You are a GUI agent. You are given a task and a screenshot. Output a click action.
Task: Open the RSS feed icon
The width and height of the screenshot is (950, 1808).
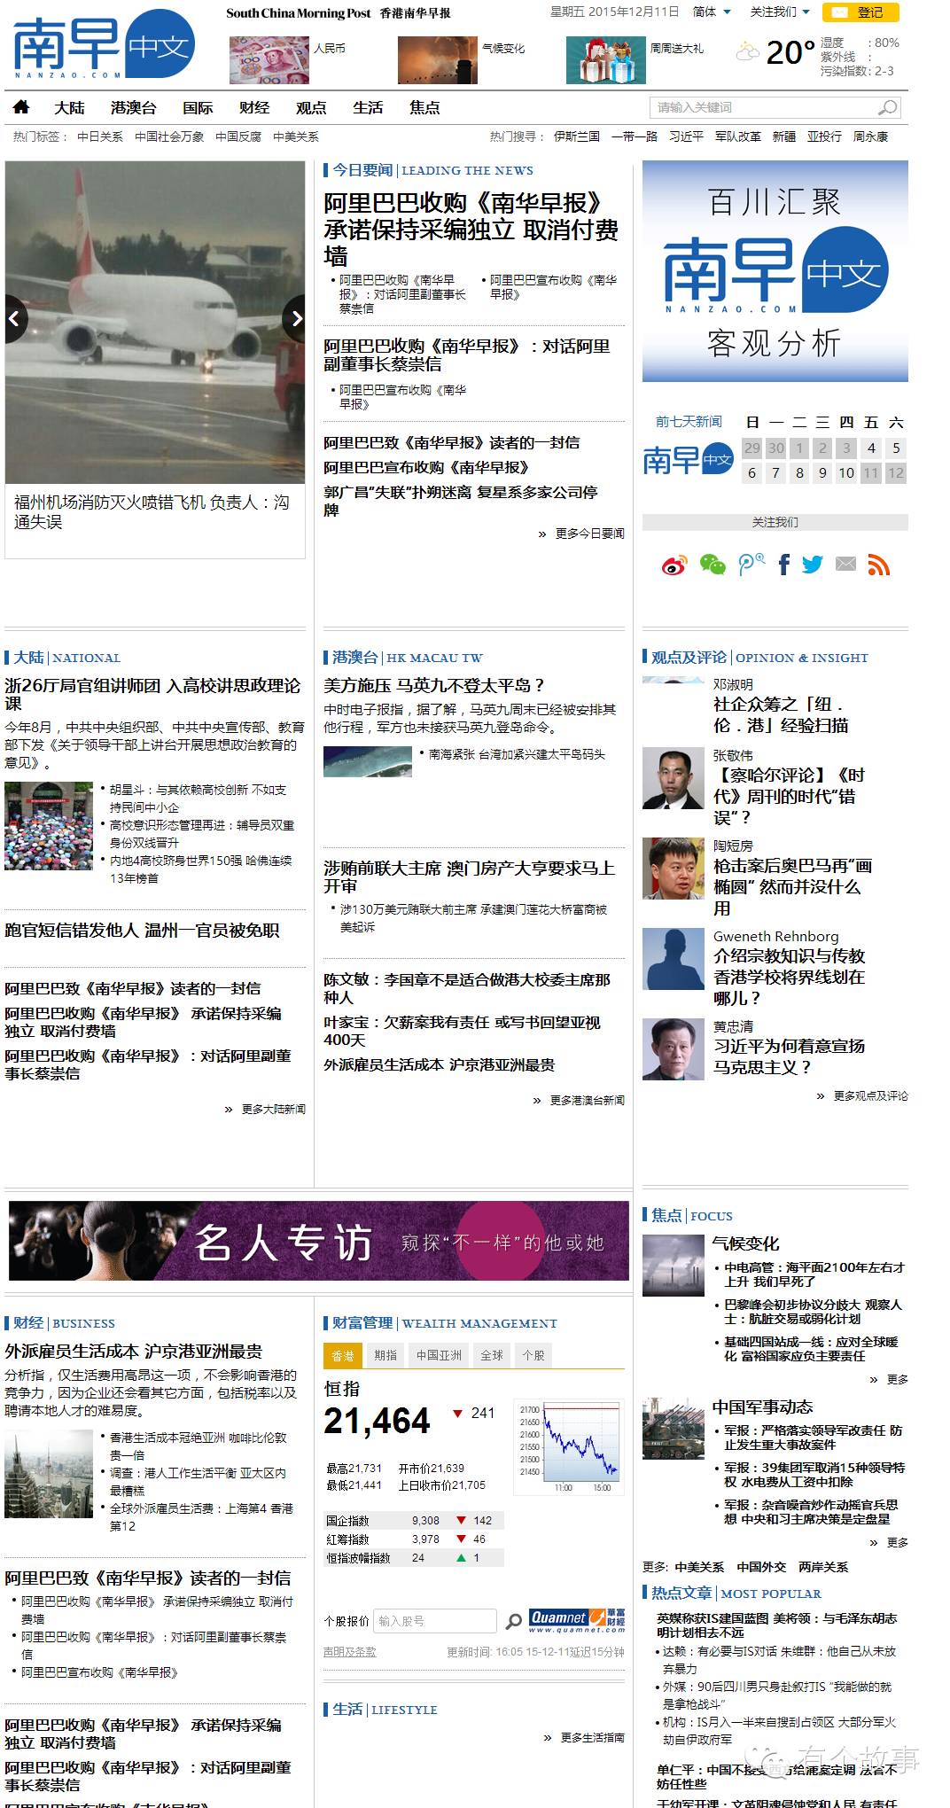[878, 565]
